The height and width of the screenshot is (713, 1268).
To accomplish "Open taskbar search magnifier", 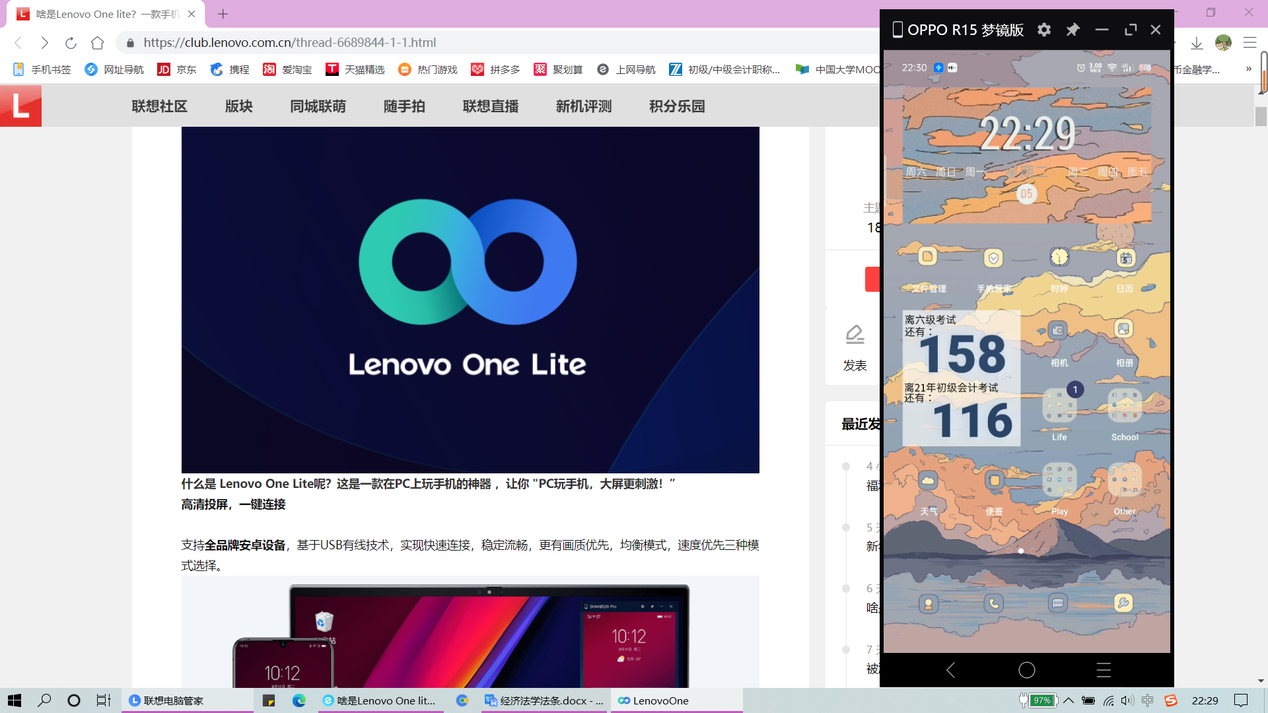I will 44,700.
